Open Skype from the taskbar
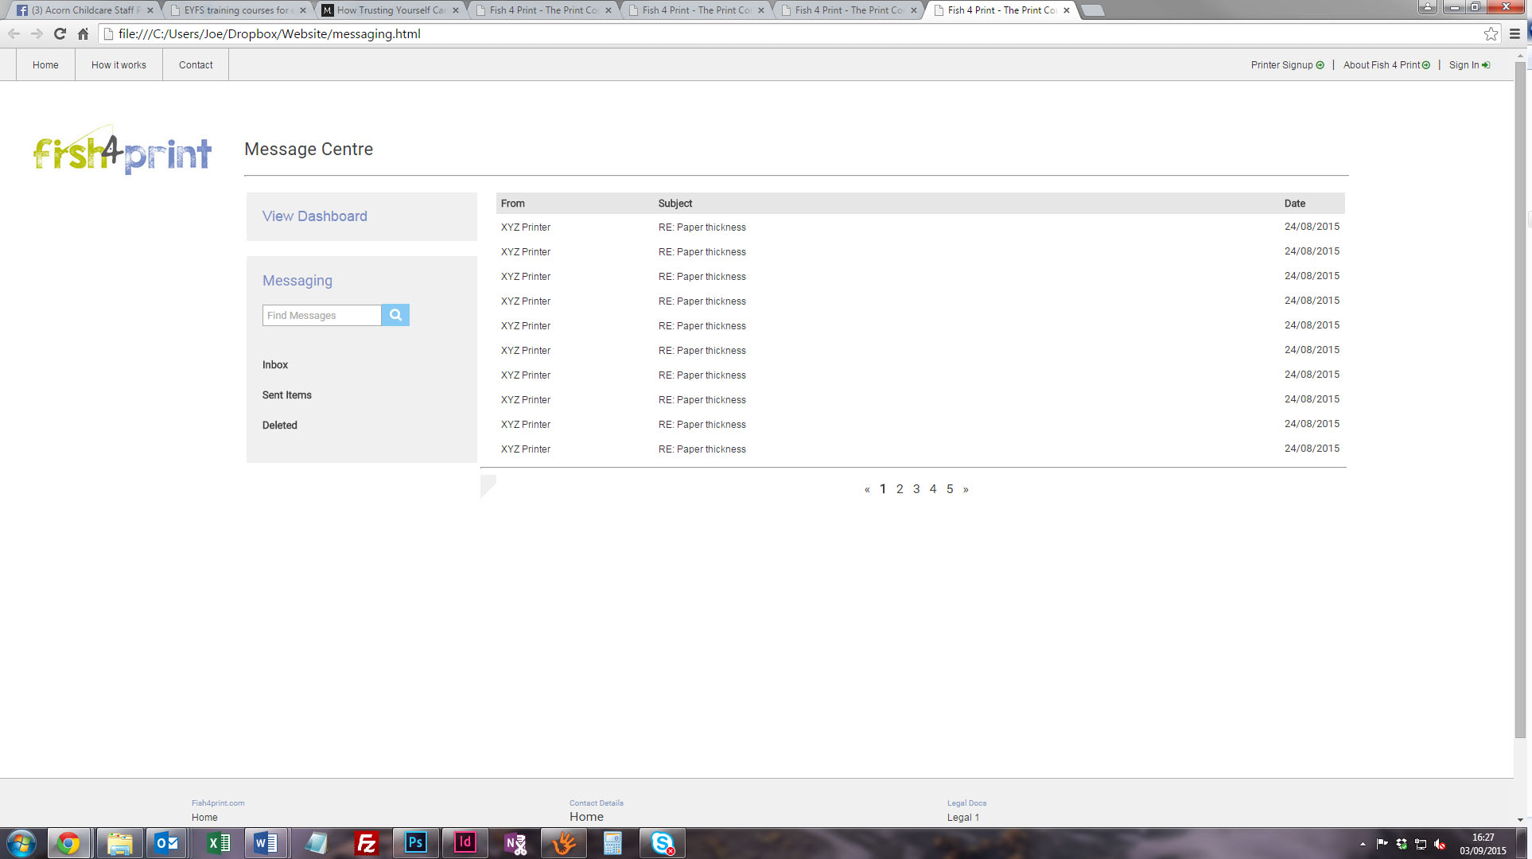Image resolution: width=1532 pixels, height=859 pixels. click(x=662, y=843)
